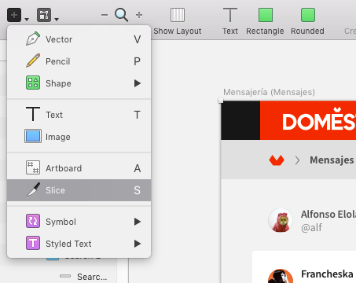The width and height of the screenshot is (356, 283).
Task: Click the @alf username
Action: 312,228
